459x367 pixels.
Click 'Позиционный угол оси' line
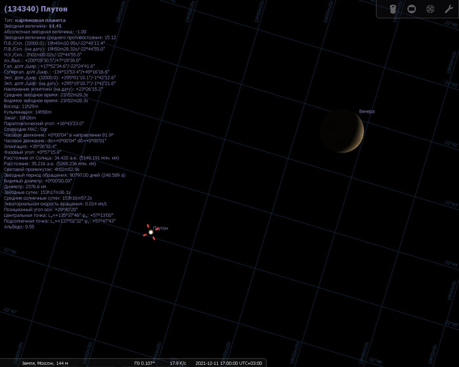click(41, 210)
